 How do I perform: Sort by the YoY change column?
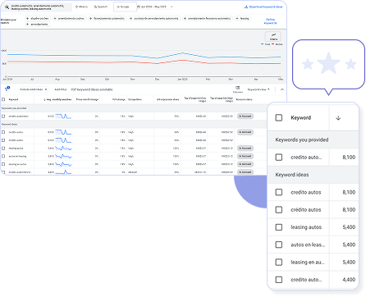tap(118, 99)
